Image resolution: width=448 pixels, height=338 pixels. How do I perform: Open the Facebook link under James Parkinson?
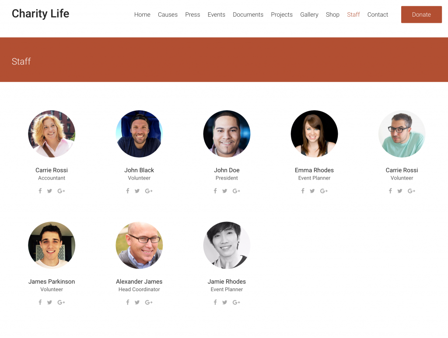tap(40, 302)
